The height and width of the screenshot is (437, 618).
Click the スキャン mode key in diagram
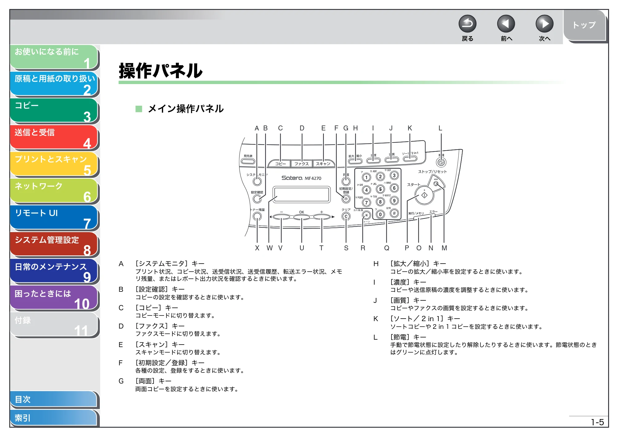click(x=323, y=163)
